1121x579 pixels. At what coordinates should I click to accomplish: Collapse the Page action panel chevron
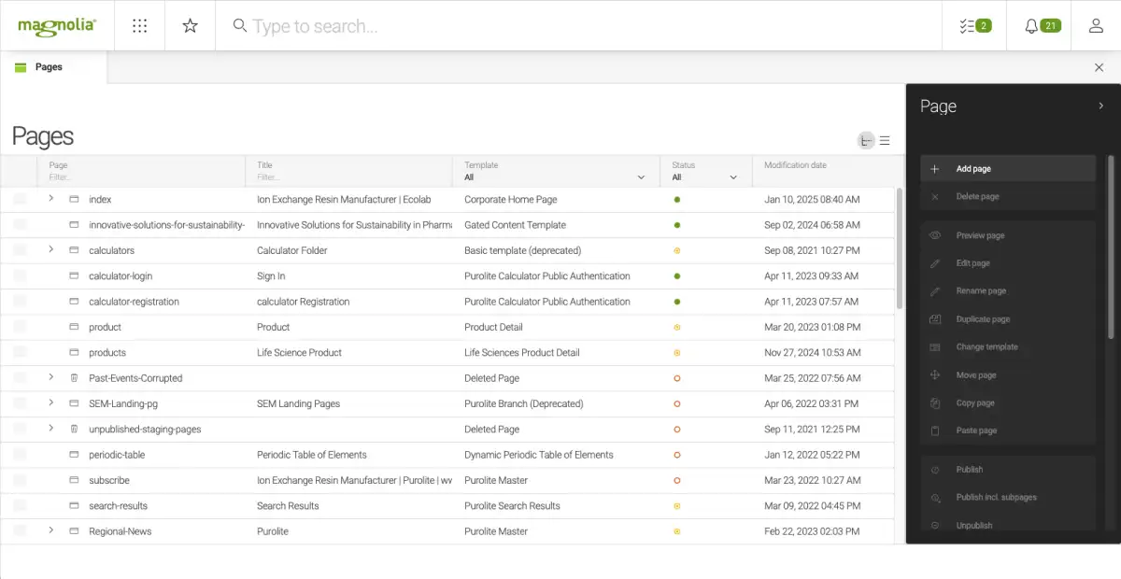[x=1100, y=106]
